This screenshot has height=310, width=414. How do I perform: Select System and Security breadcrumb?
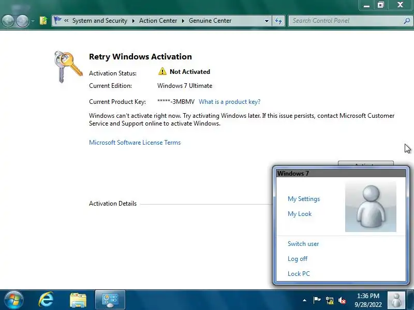pyautogui.click(x=99, y=21)
